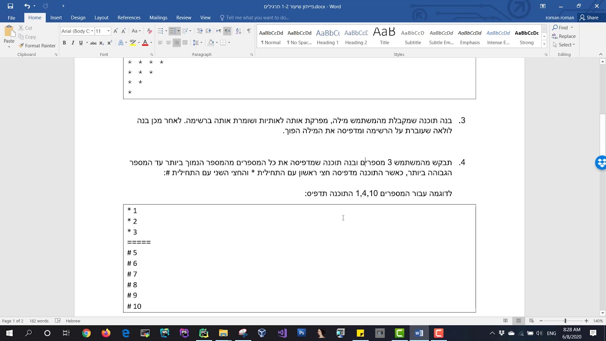Switch to the References tab
606x341 pixels.
(x=129, y=18)
